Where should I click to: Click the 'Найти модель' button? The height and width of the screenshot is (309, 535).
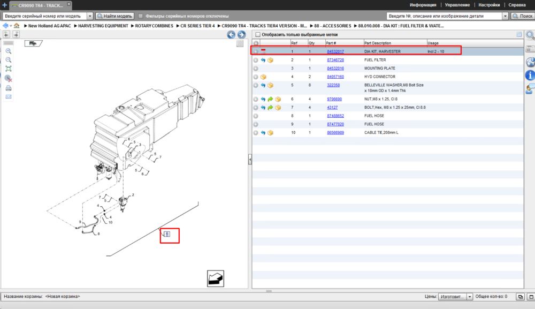point(114,16)
